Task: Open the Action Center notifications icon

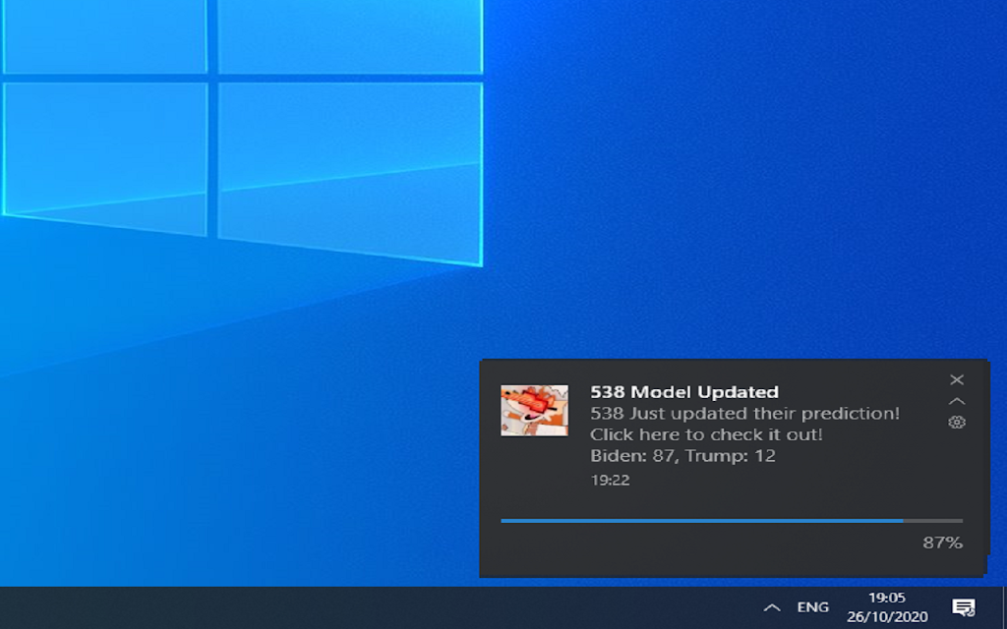Action: click(964, 607)
